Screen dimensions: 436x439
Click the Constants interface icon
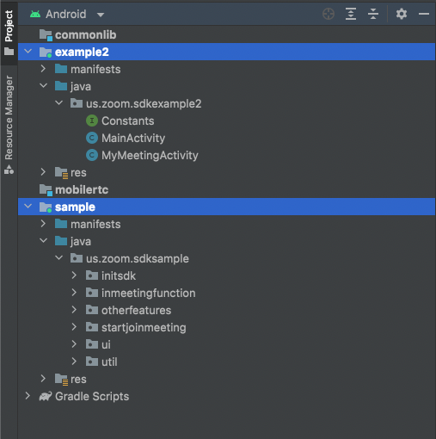(x=92, y=121)
